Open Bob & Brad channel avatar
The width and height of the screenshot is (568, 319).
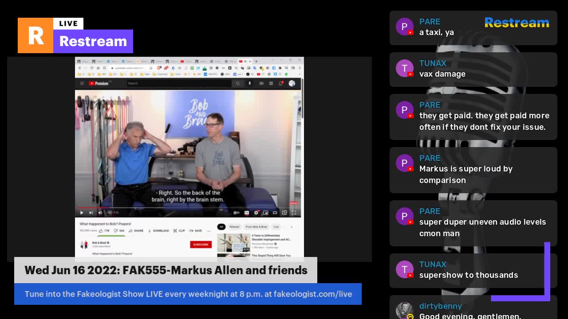[x=84, y=245]
